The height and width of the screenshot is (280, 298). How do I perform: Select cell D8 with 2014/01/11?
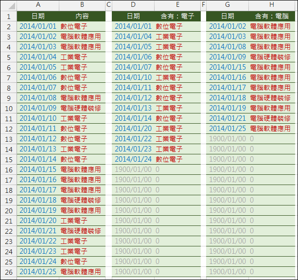133,88
